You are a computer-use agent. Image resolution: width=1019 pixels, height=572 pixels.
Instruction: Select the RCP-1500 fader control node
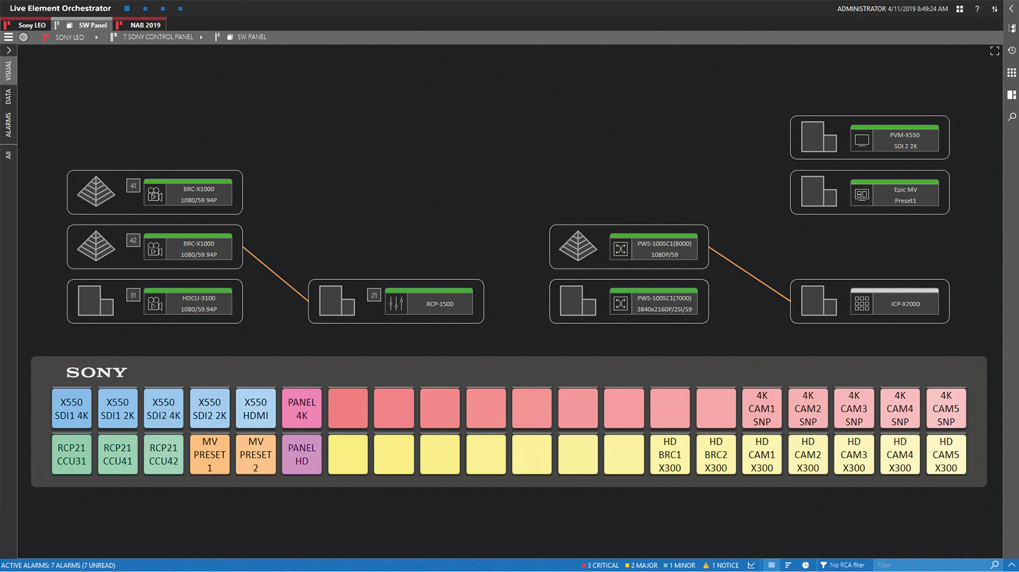(429, 302)
